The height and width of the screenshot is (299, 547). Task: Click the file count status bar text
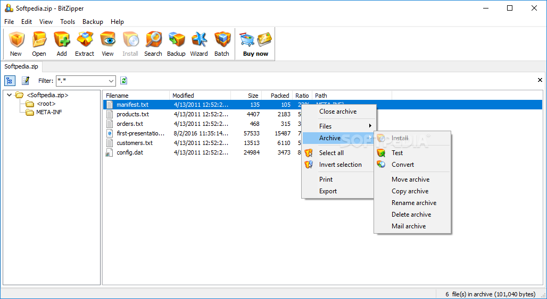(x=491, y=294)
